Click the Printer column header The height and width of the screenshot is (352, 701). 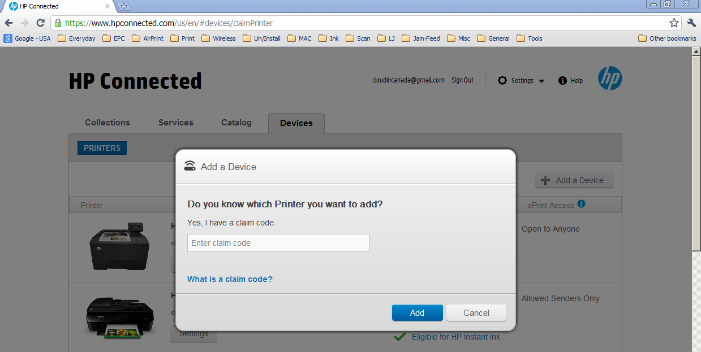[92, 205]
